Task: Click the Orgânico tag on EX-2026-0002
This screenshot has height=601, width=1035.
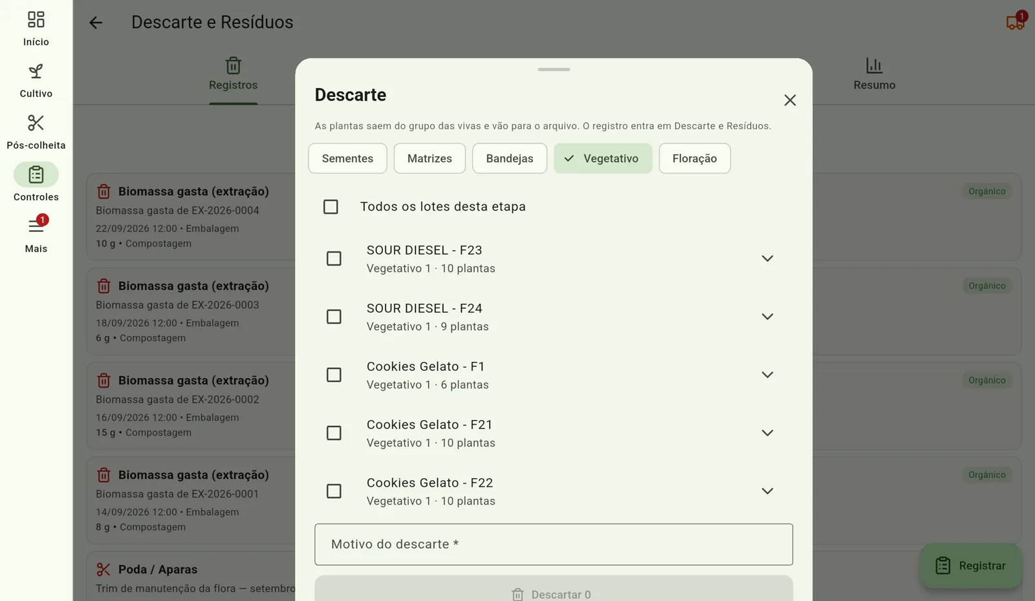Action: tap(987, 381)
